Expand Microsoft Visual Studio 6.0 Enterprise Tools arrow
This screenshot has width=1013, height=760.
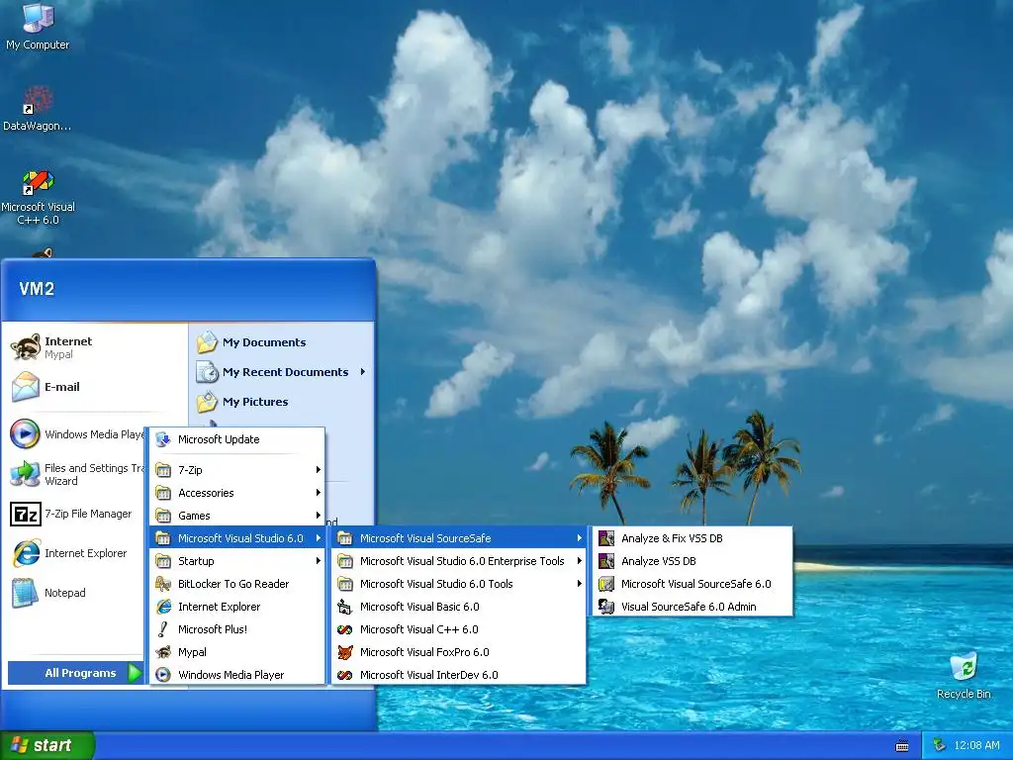point(579,561)
